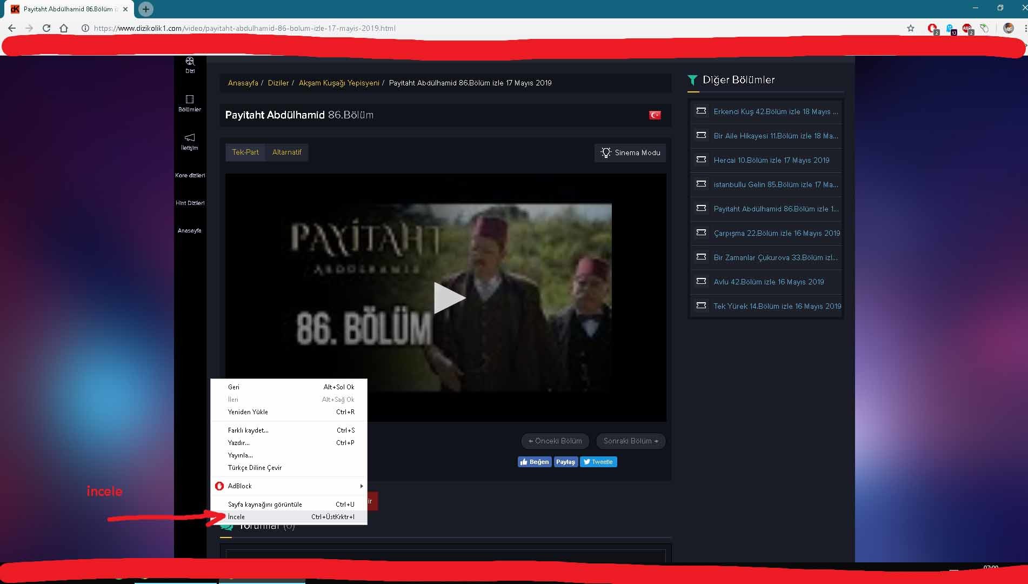Click Diziler breadcrumb link
1028x584 pixels.
pyautogui.click(x=278, y=83)
